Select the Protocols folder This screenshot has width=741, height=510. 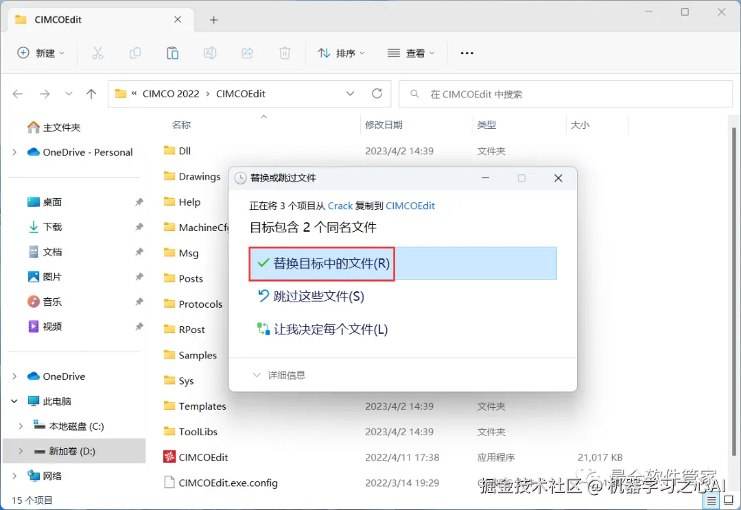point(193,304)
